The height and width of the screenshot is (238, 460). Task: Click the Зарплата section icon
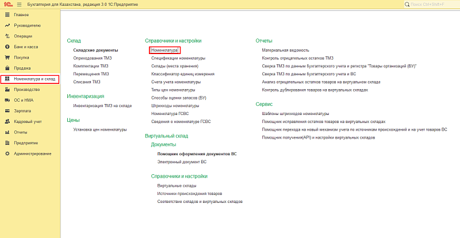7,111
